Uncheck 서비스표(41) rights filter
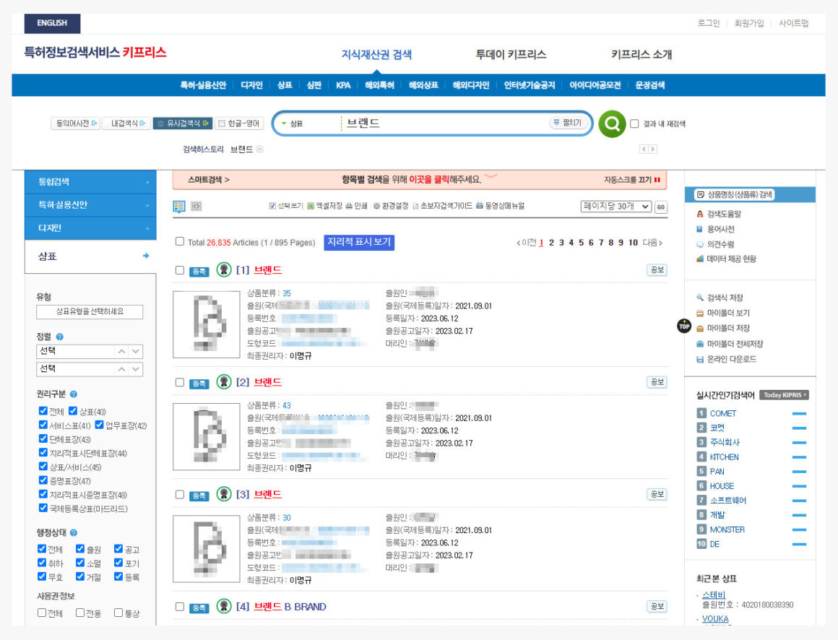 (x=43, y=425)
